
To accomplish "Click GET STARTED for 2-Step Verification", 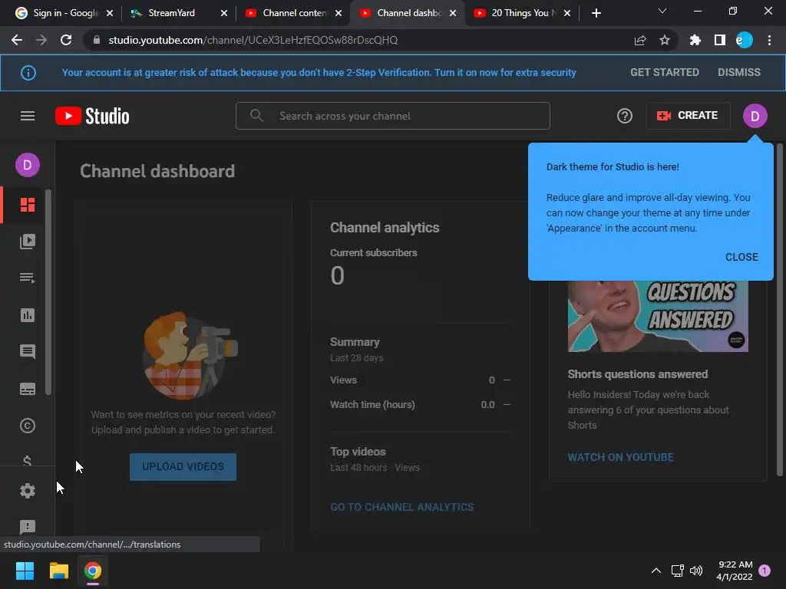I will coord(664,72).
